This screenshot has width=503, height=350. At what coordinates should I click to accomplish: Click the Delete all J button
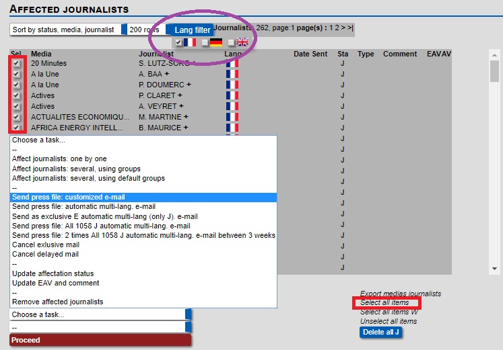380,332
